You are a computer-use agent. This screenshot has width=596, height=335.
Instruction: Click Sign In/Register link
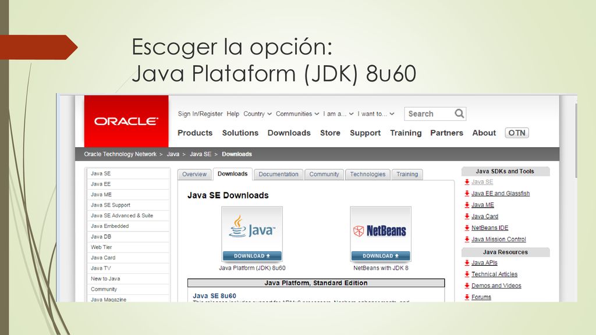(200, 113)
